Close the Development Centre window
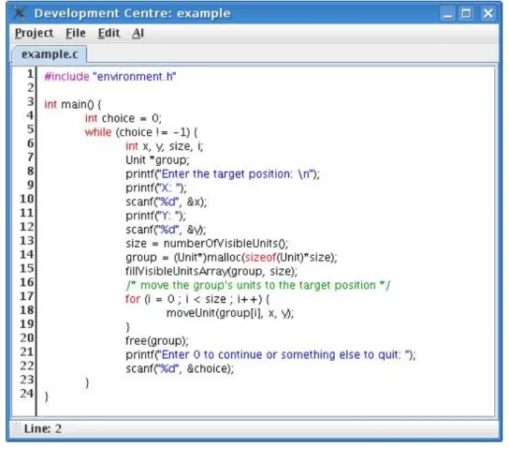 pyautogui.click(x=488, y=14)
